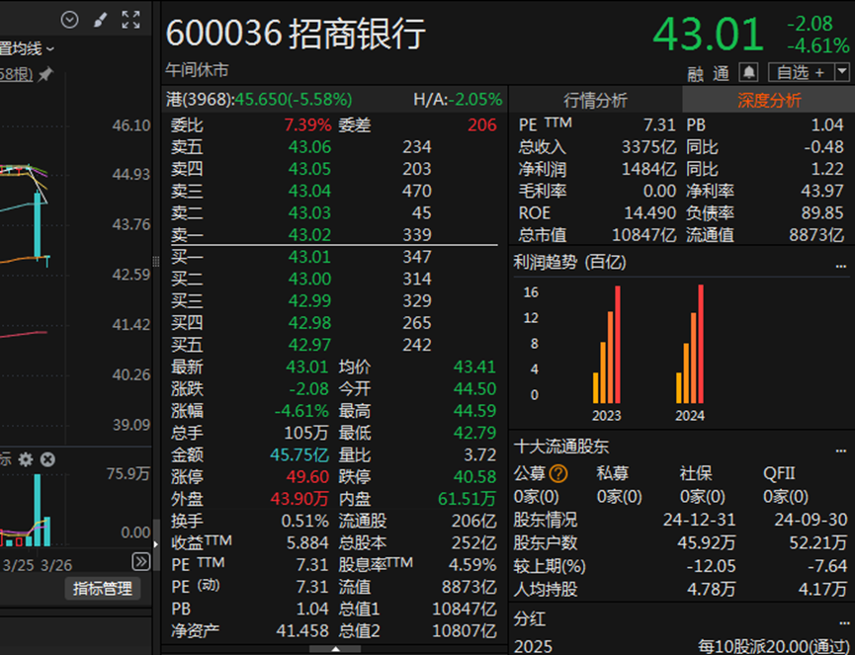Click the 公募 question mark help icon
855x655 pixels.
coord(558,473)
